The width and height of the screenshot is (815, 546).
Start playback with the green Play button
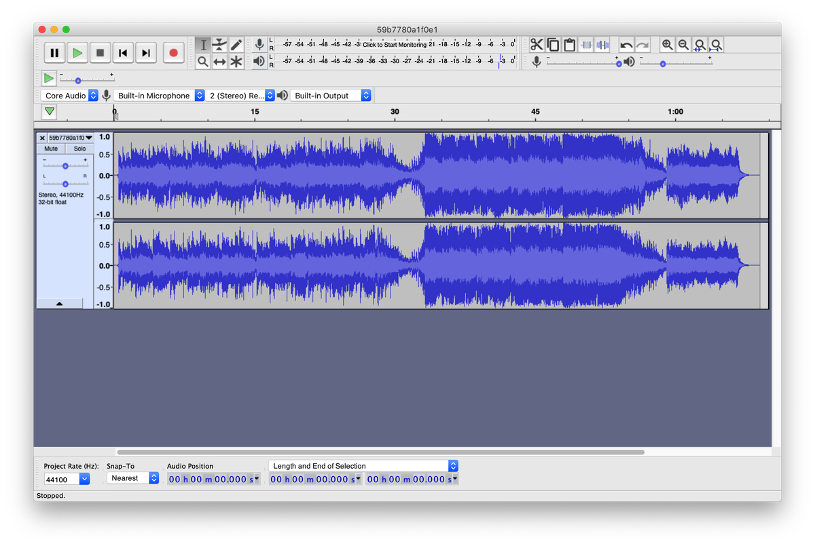tap(77, 52)
